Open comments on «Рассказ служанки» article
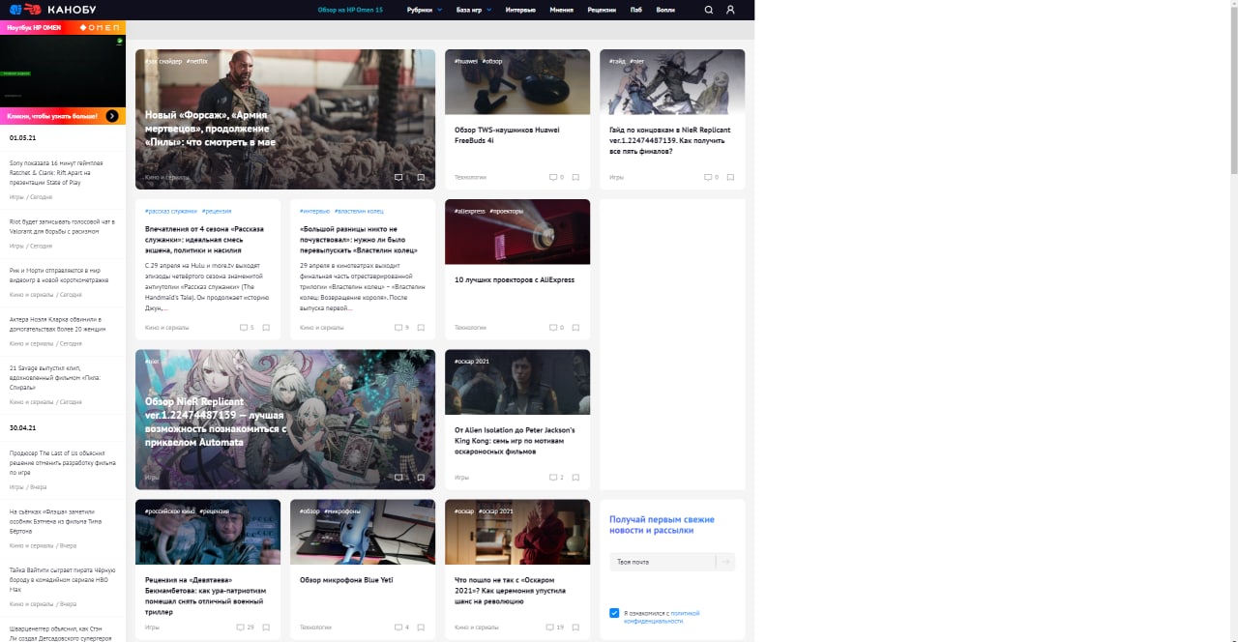The width and height of the screenshot is (1238, 642). (247, 327)
